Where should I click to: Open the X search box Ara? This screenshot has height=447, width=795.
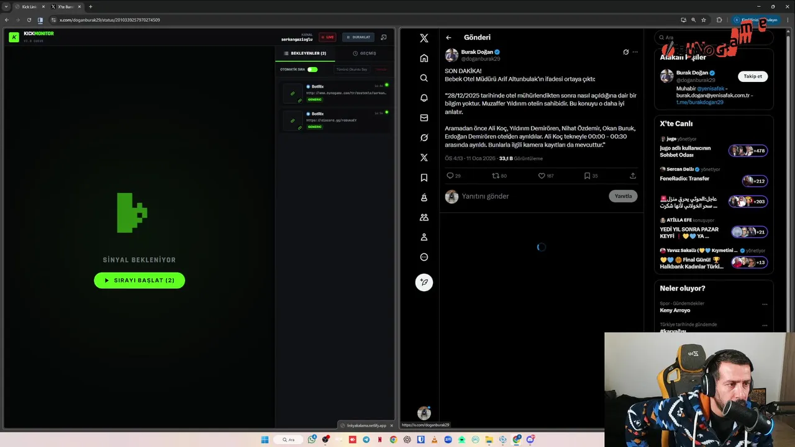click(714, 38)
